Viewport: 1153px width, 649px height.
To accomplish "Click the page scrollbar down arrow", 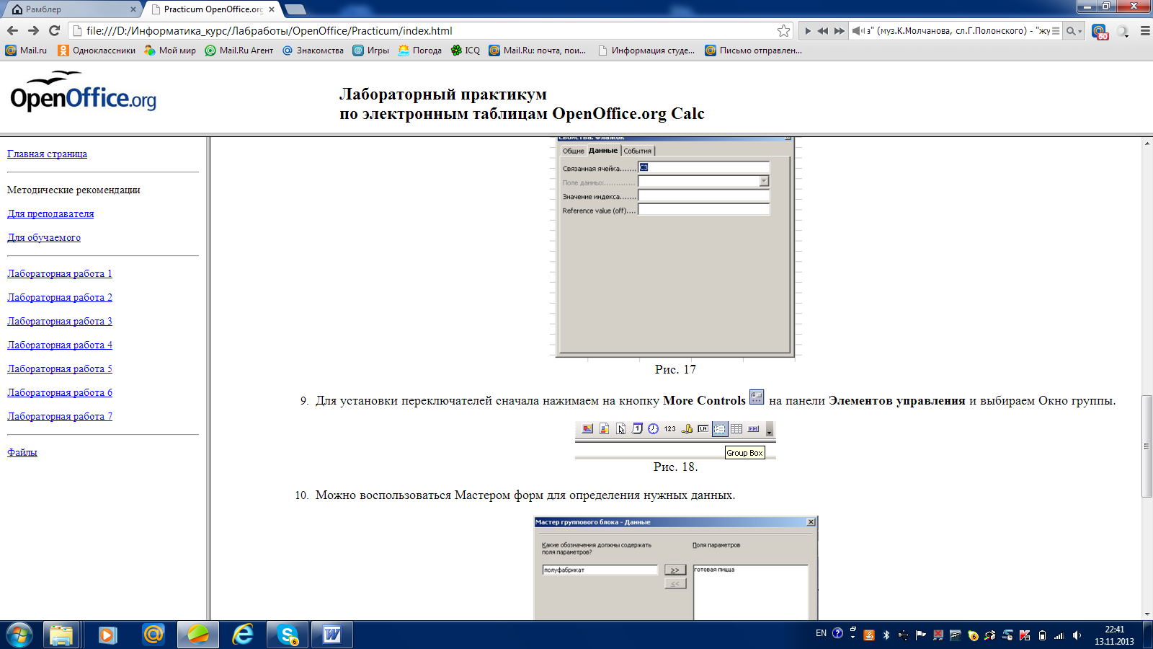I will pyautogui.click(x=1147, y=614).
